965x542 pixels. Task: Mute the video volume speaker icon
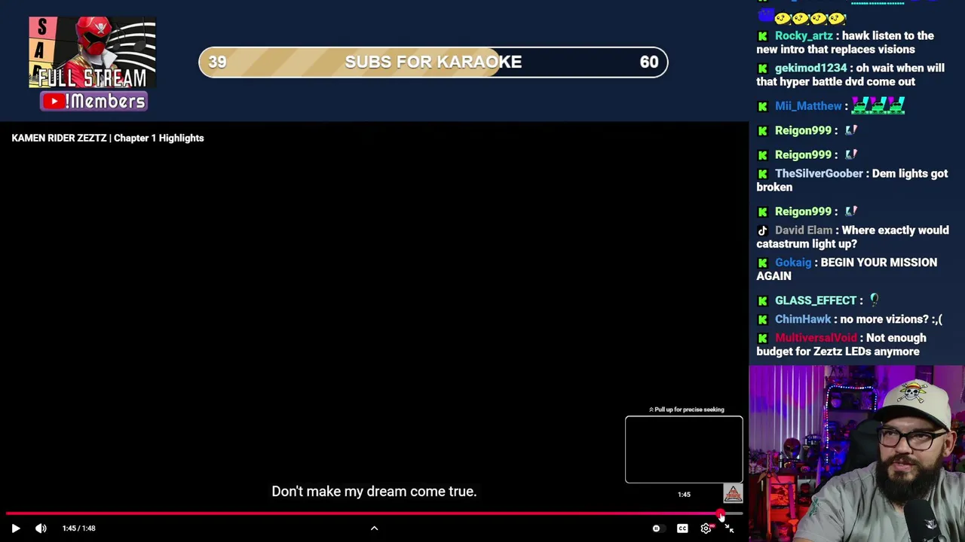pos(41,528)
